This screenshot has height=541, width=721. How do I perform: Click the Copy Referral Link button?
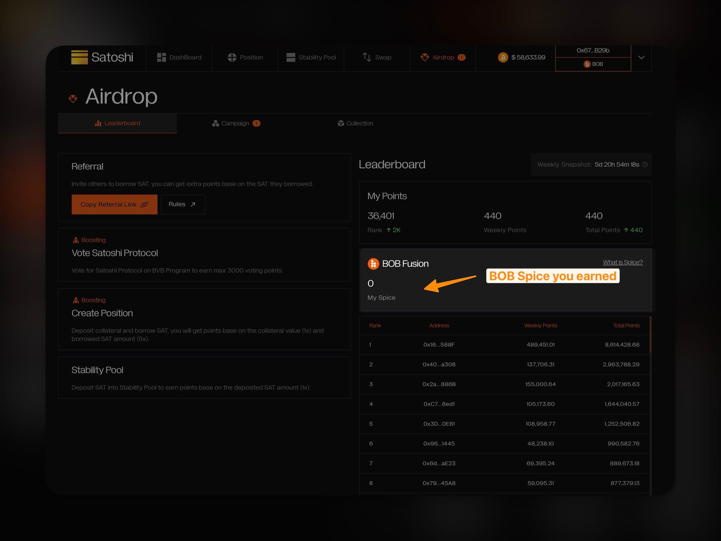pos(114,204)
